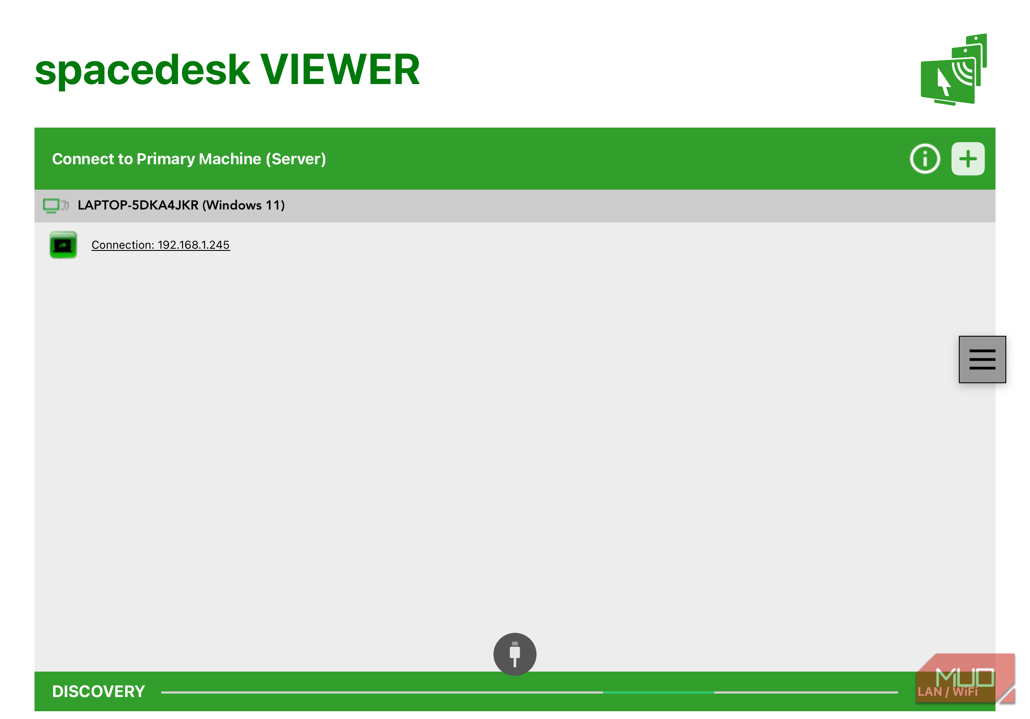Open the hamburger menu button
The width and height of the screenshot is (1030, 719).
point(982,359)
